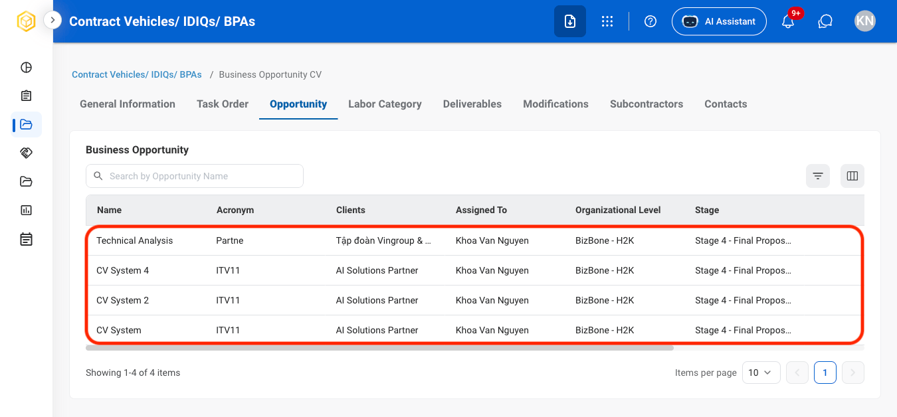The height and width of the screenshot is (417, 897).
Task: Click the yellow cube app logo
Action: [26, 21]
